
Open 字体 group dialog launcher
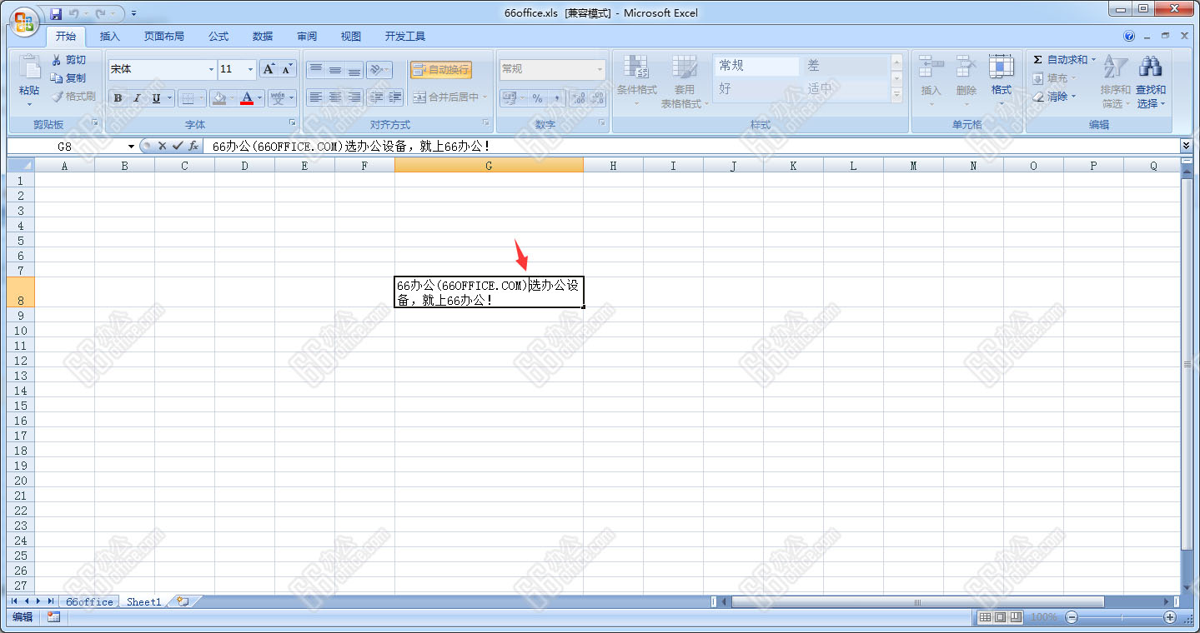[293, 123]
